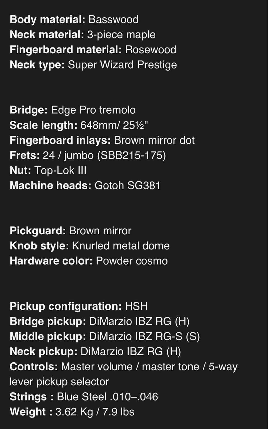268x429 pixels.
Task: Select the "Controls" label text
Action: click(33, 366)
